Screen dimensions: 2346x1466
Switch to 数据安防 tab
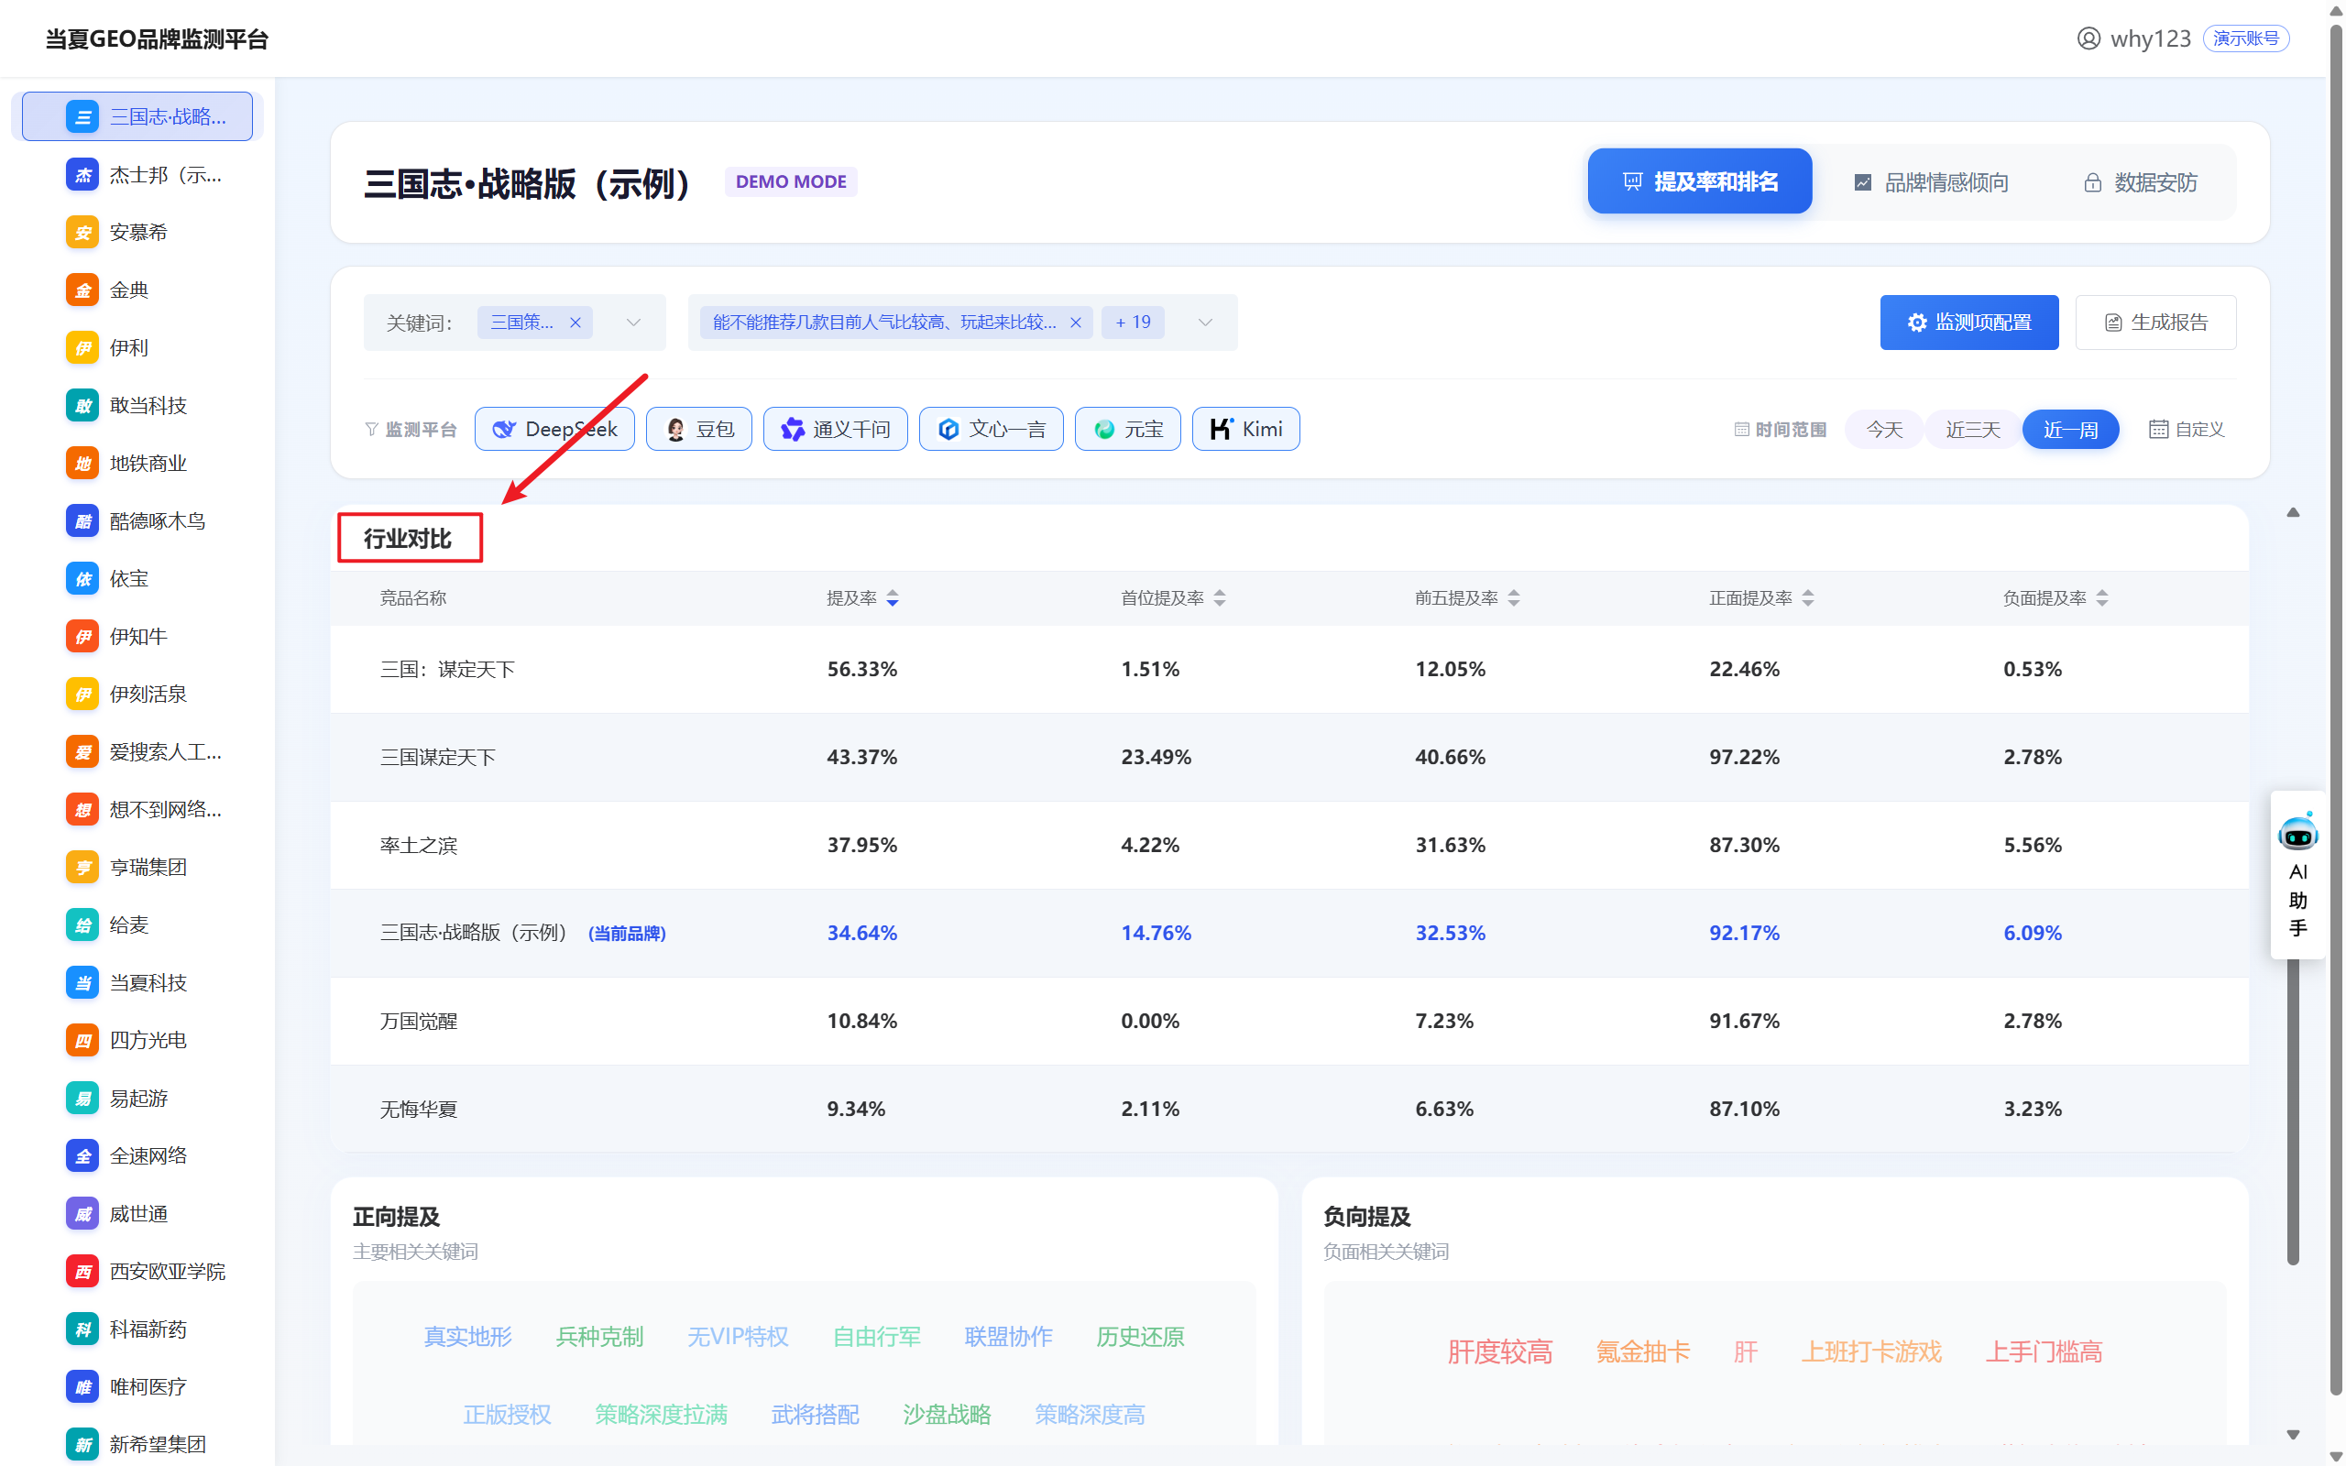coord(2140,182)
